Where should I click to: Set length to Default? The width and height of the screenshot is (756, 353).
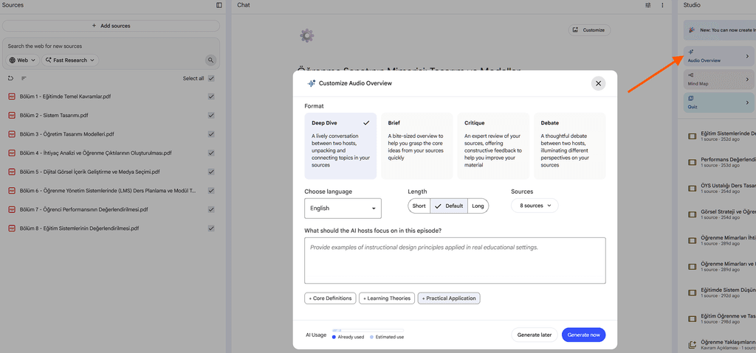[x=449, y=206]
